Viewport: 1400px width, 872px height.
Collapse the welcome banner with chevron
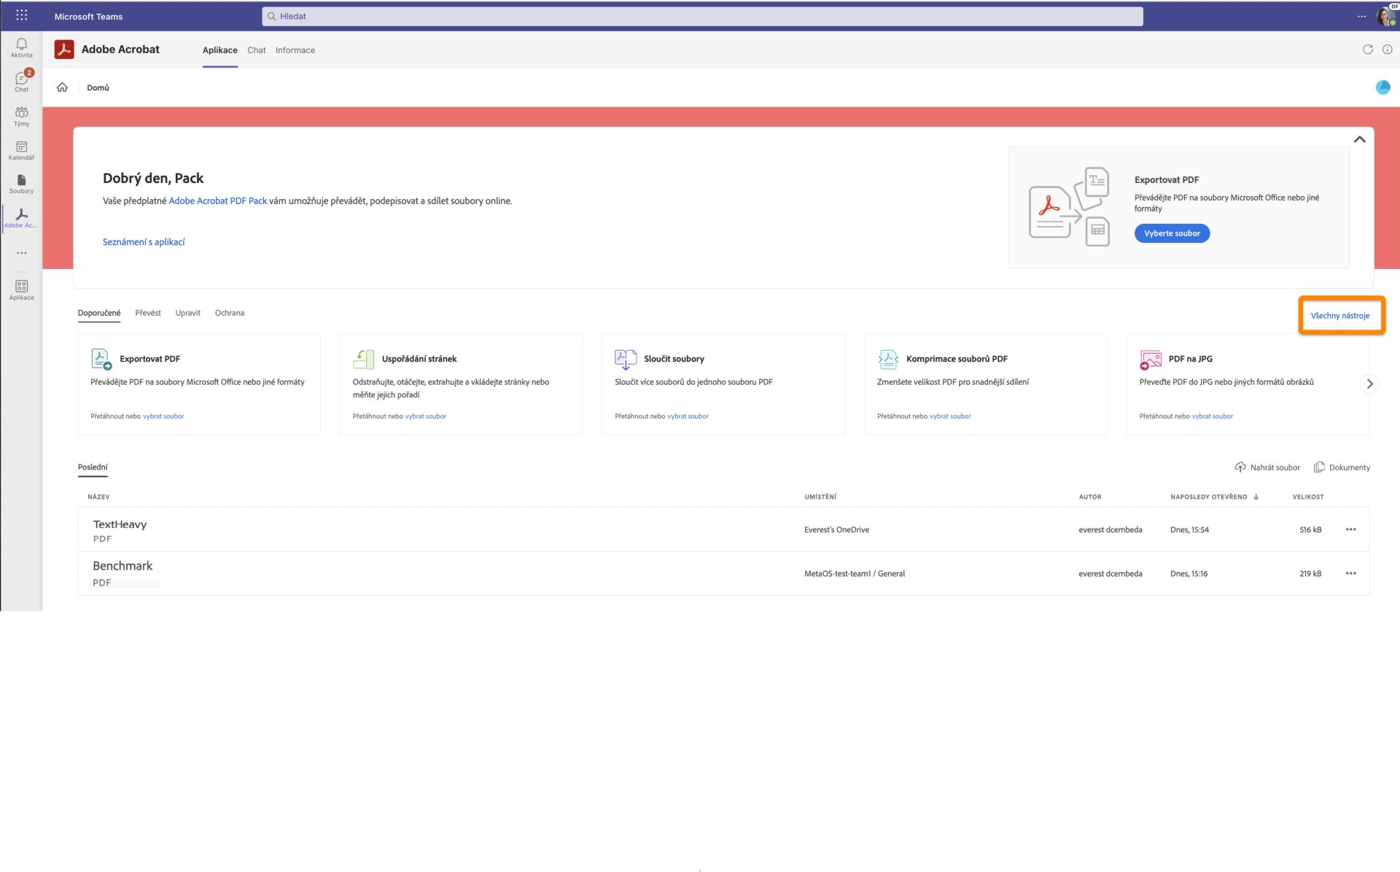(x=1359, y=139)
